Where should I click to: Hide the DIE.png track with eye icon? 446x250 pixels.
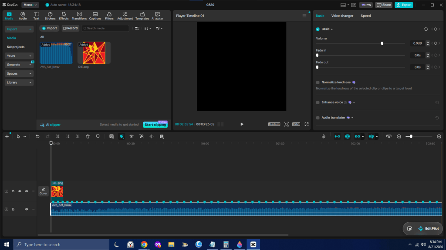20,191
